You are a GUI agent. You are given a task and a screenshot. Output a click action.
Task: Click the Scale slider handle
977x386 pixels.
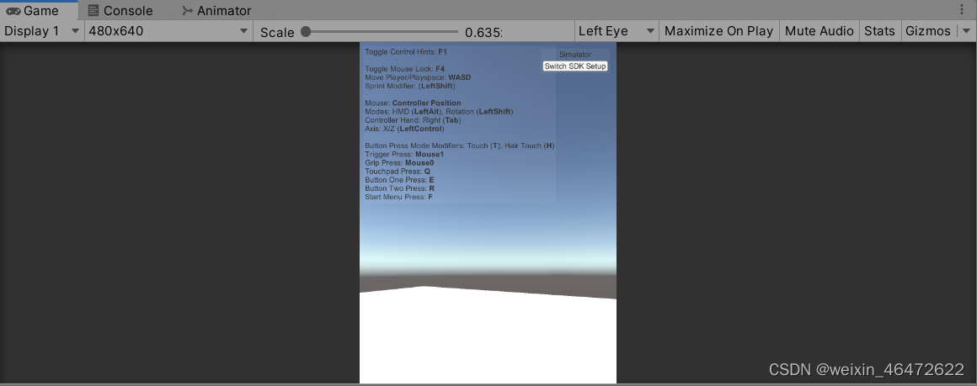click(x=306, y=31)
